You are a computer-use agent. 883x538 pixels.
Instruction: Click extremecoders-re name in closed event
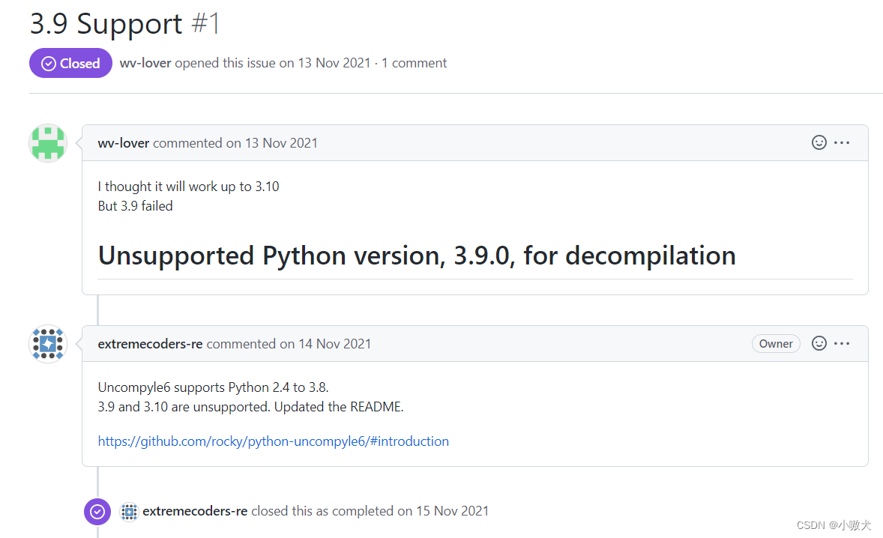(195, 511)
